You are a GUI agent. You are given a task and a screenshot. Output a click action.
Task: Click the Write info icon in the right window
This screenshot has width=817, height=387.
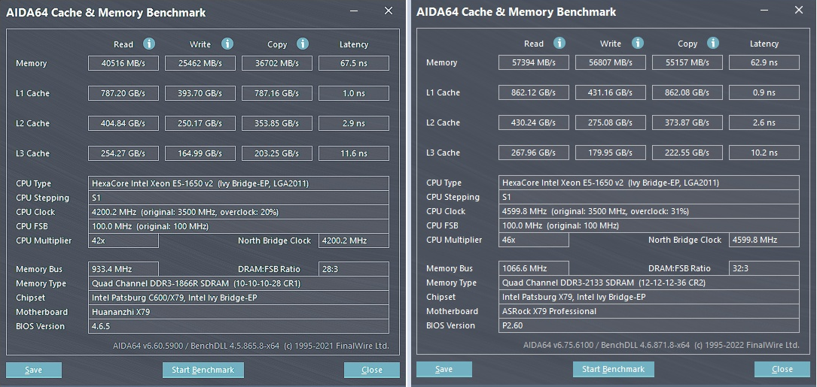tap(638, 44)
